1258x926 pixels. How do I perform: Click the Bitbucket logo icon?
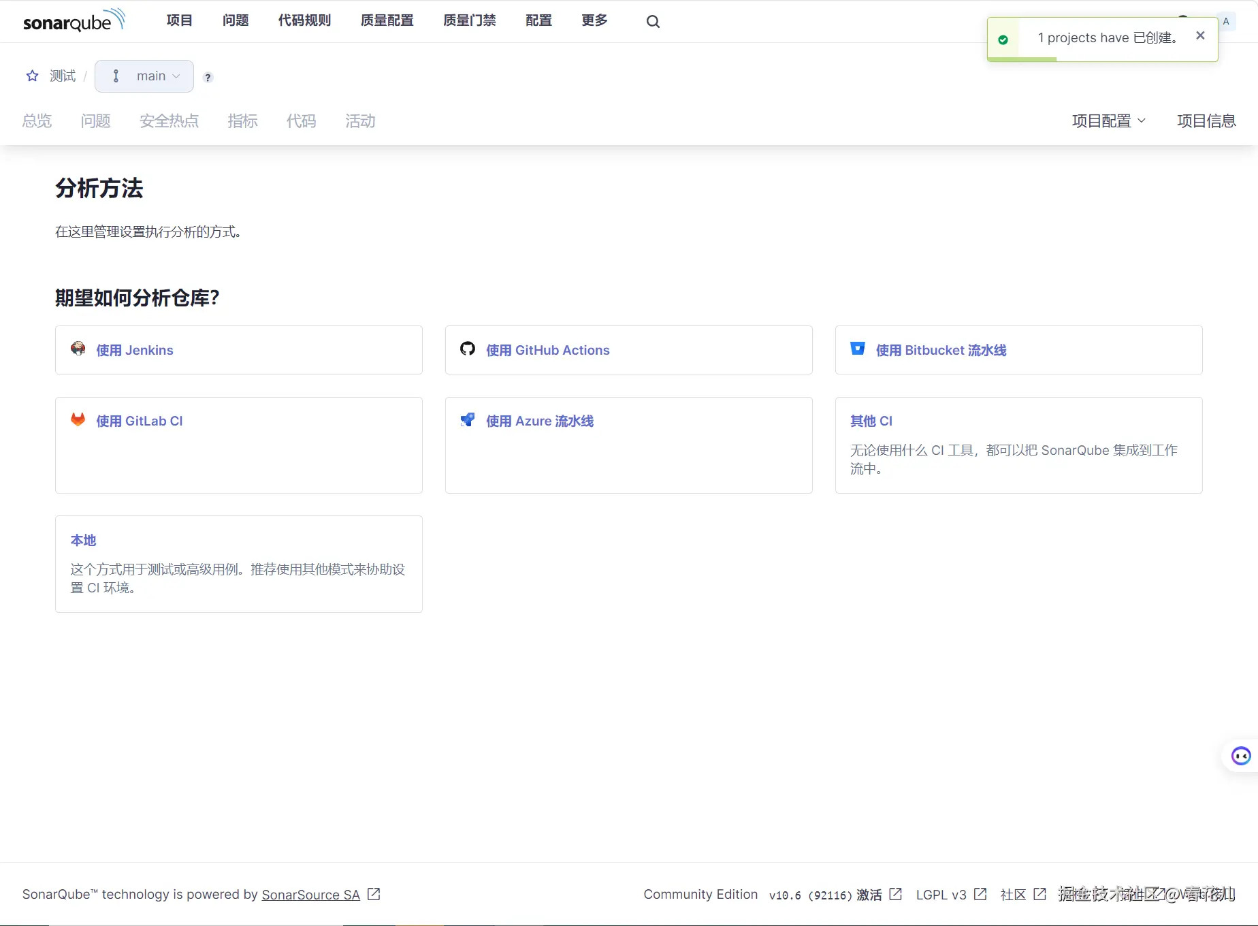point(858,349)
